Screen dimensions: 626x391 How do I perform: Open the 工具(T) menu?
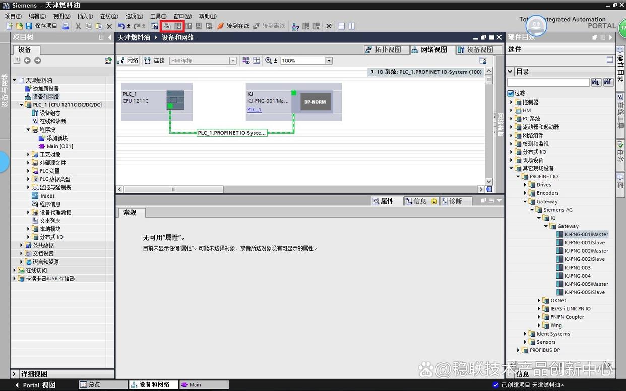click(x=159, y=16)
